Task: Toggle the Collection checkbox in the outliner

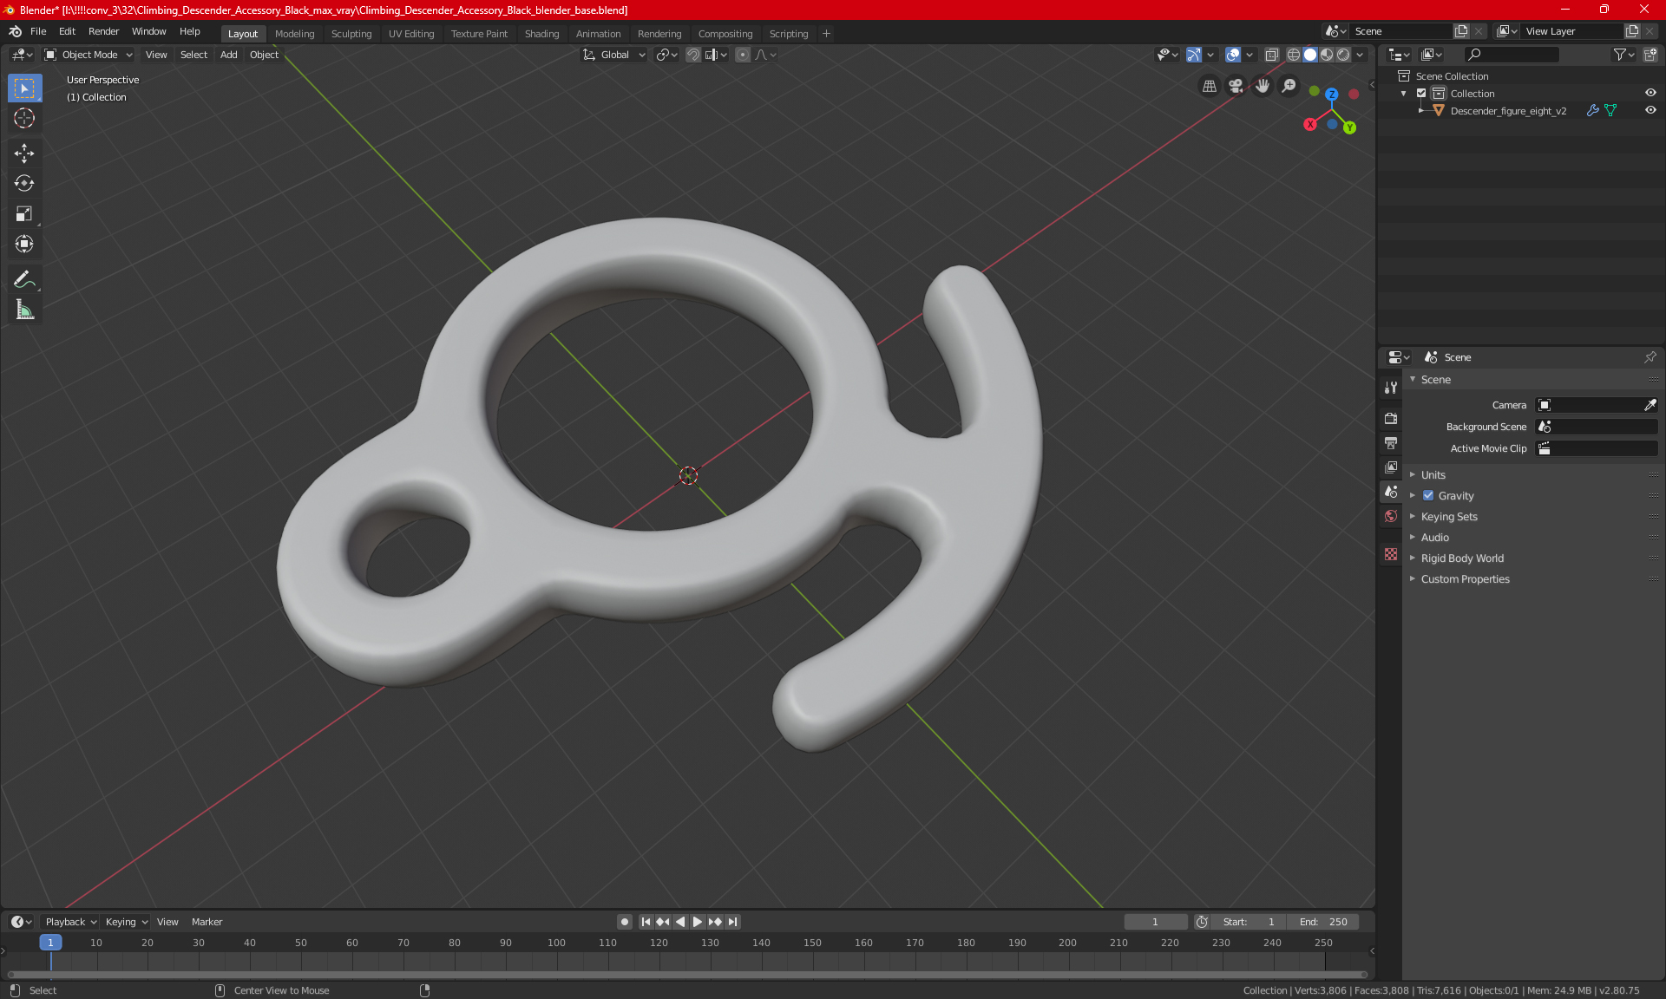Action: click(1421, 94)
